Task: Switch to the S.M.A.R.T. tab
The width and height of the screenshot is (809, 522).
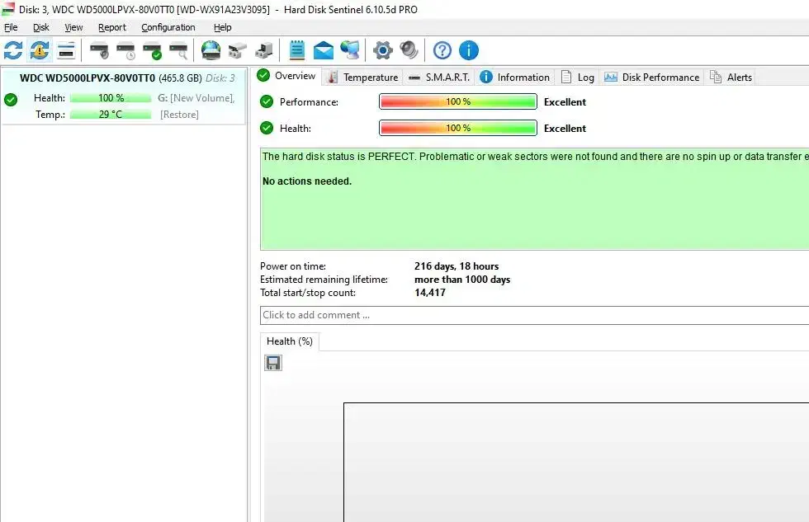Action: point(440,78)
